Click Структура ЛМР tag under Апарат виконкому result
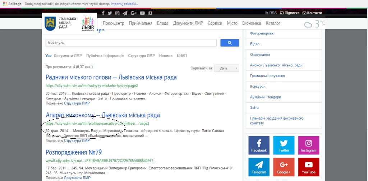 point(77,141)
